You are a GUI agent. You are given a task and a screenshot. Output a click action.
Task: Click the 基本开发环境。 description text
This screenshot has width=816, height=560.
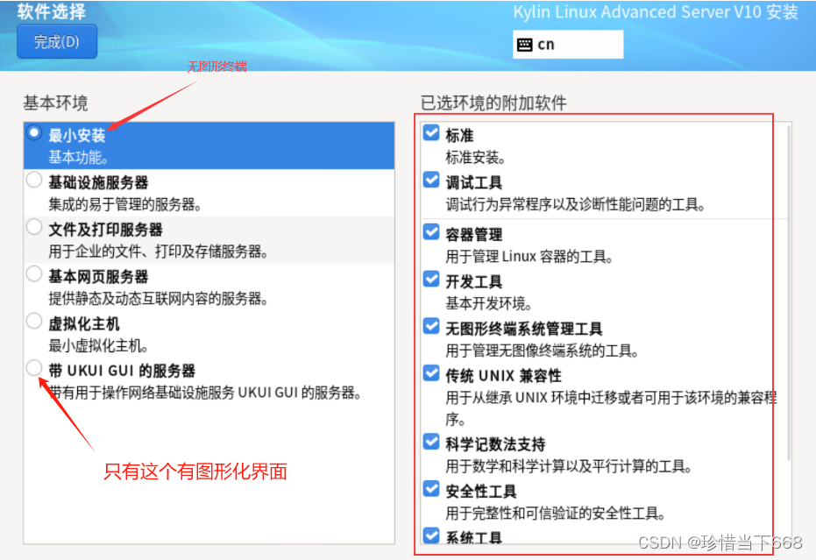[x=489, y=303]
